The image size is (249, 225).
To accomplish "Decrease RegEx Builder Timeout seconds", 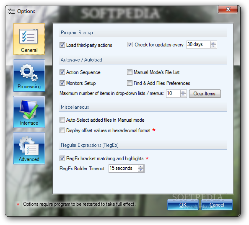I will coord(141,170).
